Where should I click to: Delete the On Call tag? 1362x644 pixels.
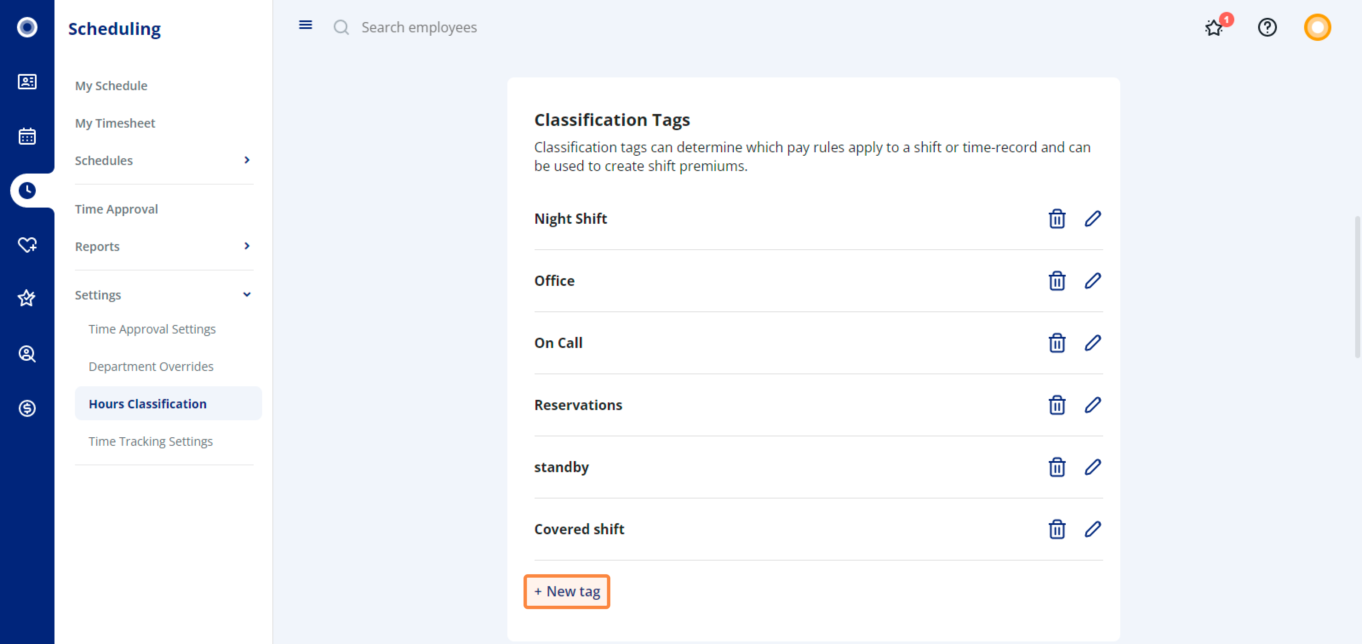[1056, 343]
